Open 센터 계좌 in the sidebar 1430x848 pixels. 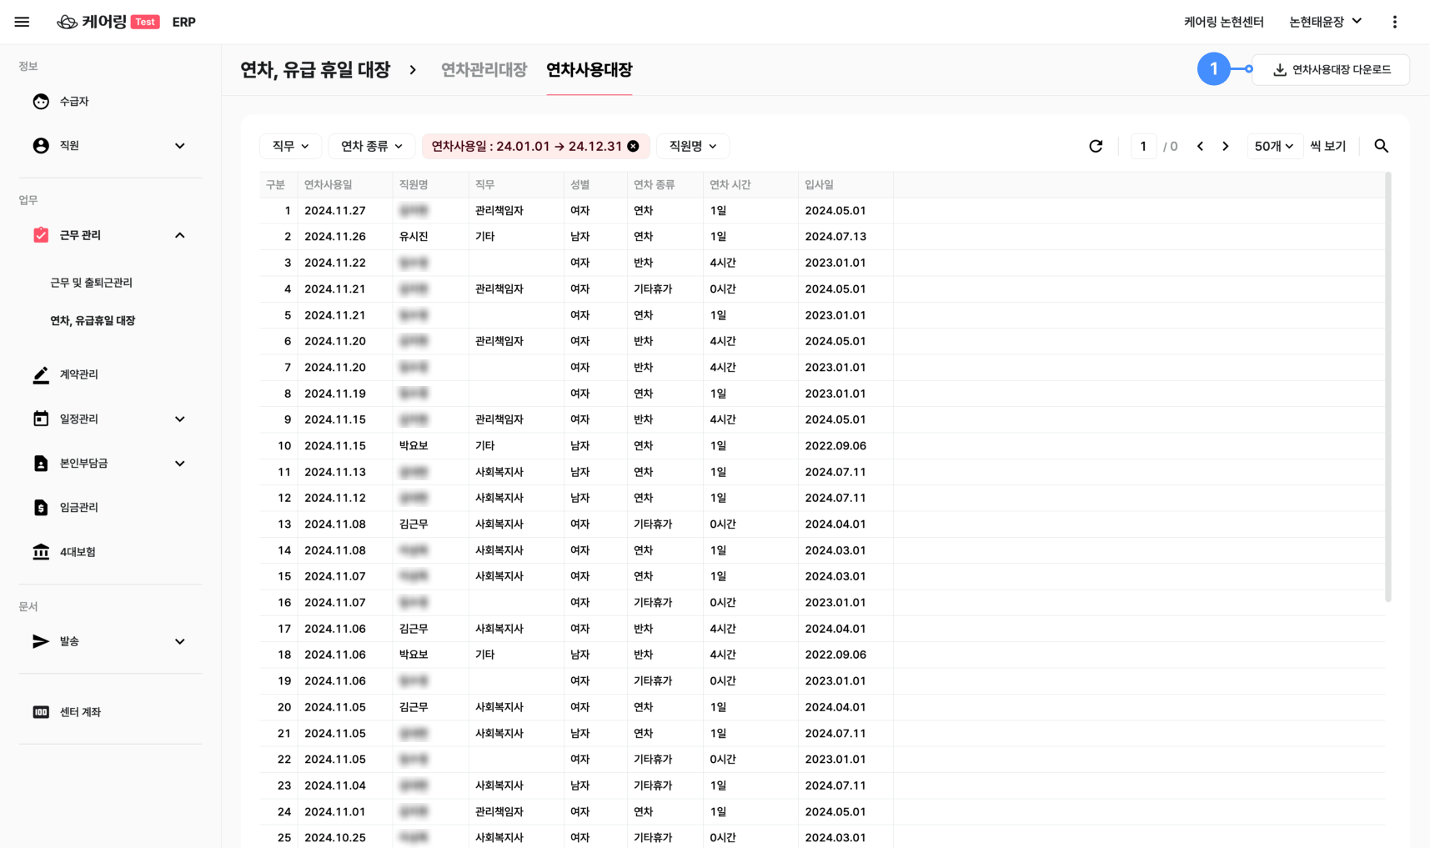coord(80,712)
